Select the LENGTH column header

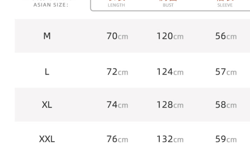(x=116, y=5)
